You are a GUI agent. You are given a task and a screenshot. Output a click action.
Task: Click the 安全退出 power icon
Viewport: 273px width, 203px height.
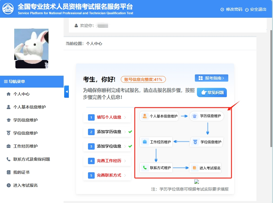pyautogui.click(x=247, y=9)
